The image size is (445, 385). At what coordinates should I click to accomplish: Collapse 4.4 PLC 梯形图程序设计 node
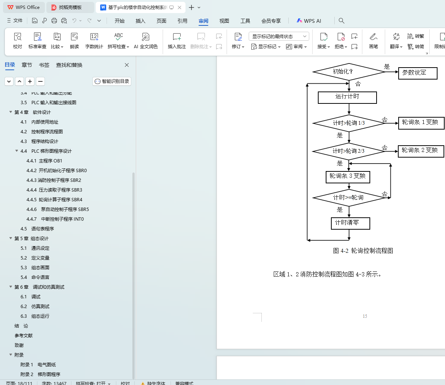pos(16,151)
